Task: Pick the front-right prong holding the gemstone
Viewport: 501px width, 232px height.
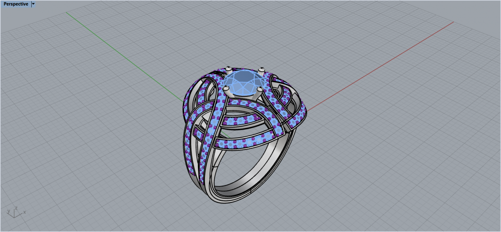Action: coord(260,89)
